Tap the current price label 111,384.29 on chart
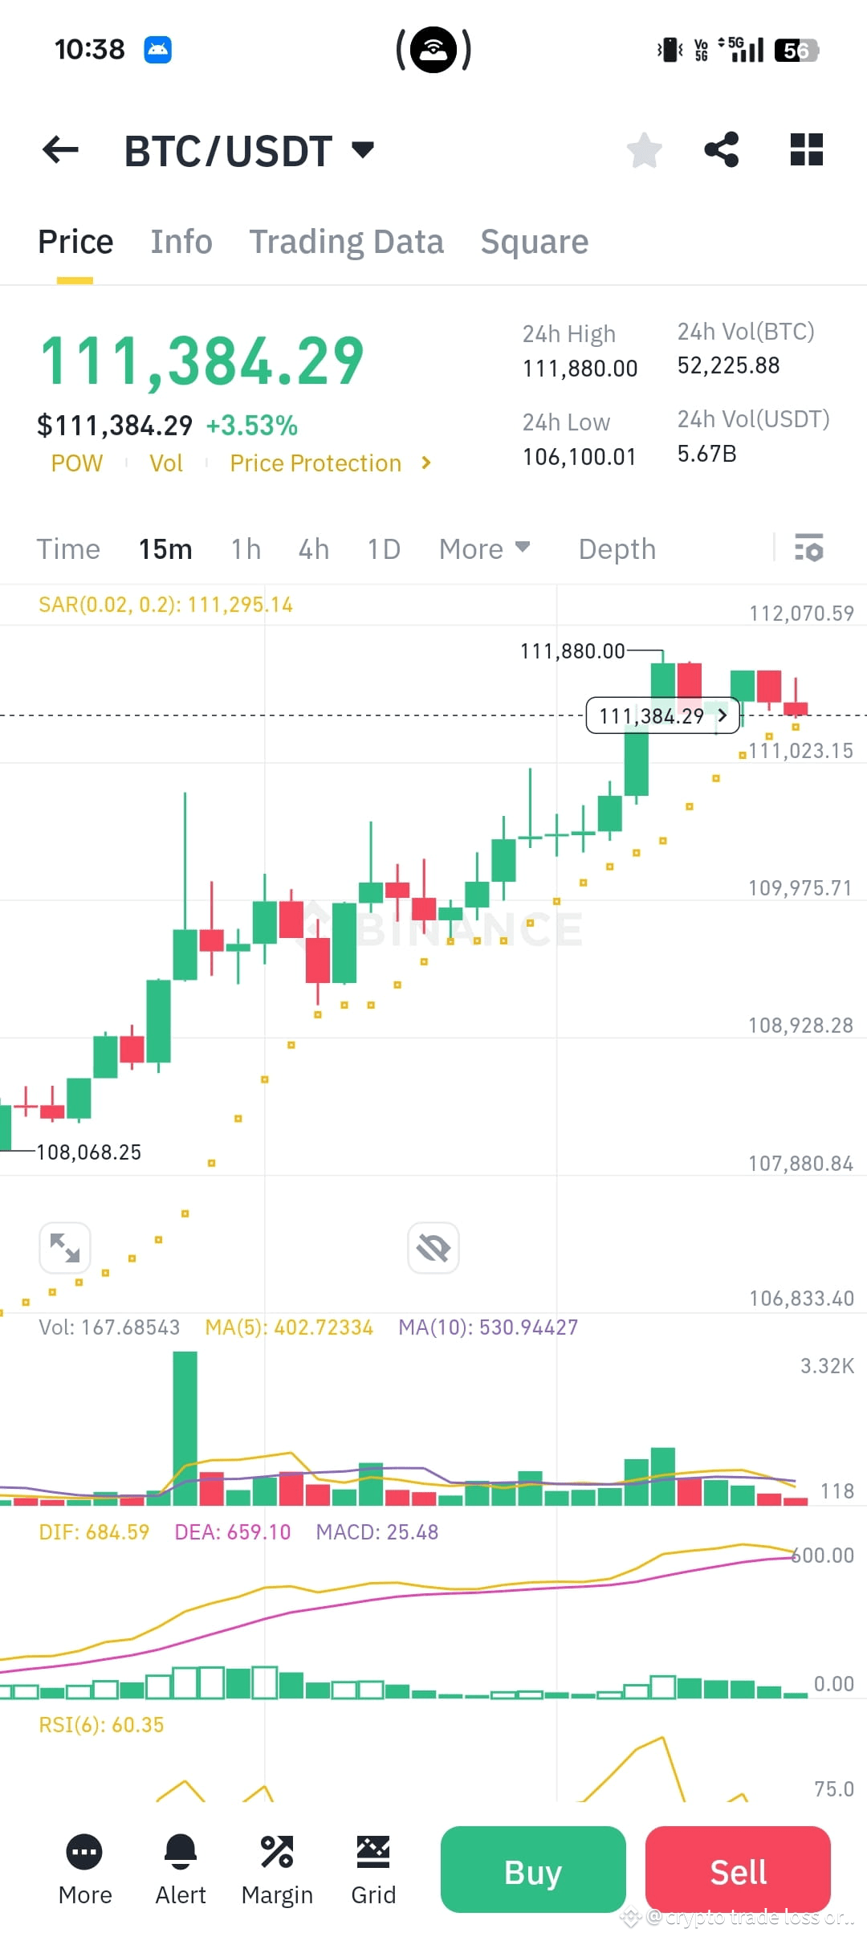The height and width of the screenshot is (1937, 867). [663, 716]
